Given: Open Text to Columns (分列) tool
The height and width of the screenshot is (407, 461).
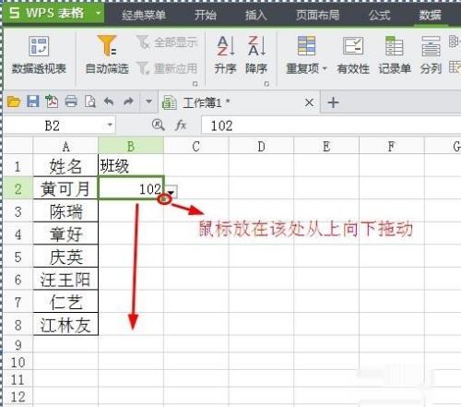Looking at the screenshot, I should [x=431, y=54].
